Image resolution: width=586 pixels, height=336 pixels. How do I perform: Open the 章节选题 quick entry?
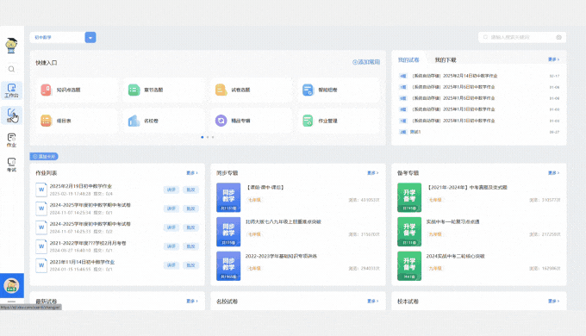164,90
